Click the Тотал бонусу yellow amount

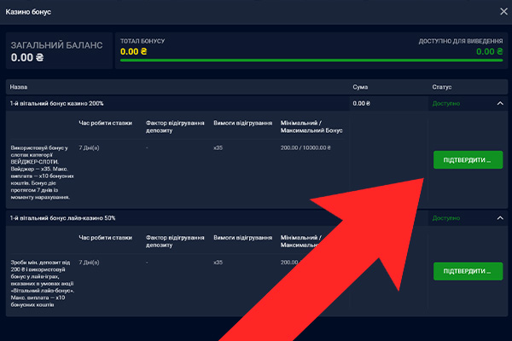134,51
